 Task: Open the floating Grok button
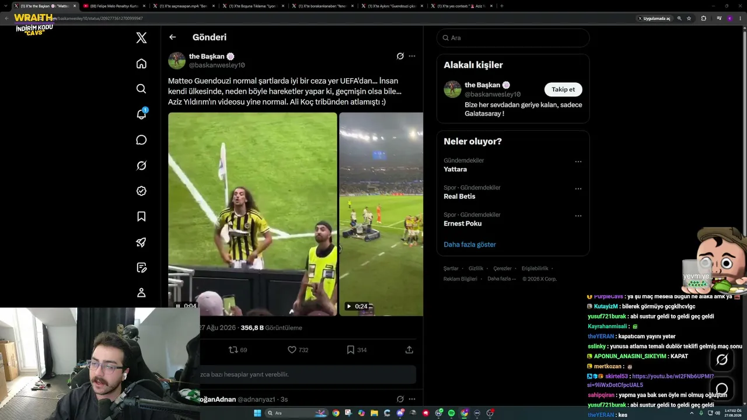point(722,360)
